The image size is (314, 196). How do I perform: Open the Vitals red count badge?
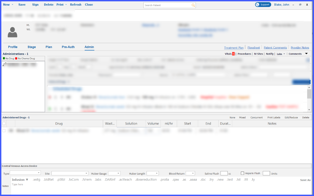[x=233, y=54]
